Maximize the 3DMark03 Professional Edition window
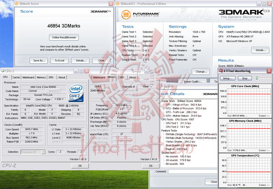Screen dimensions: 273x189 (264, 3)
